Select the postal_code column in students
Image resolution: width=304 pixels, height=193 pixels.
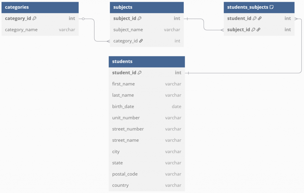tap(147, 174)
